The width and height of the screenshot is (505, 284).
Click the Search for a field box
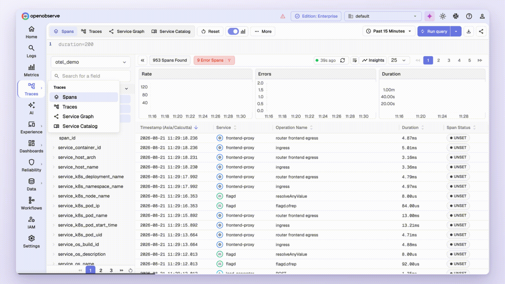tap(90, 76)
